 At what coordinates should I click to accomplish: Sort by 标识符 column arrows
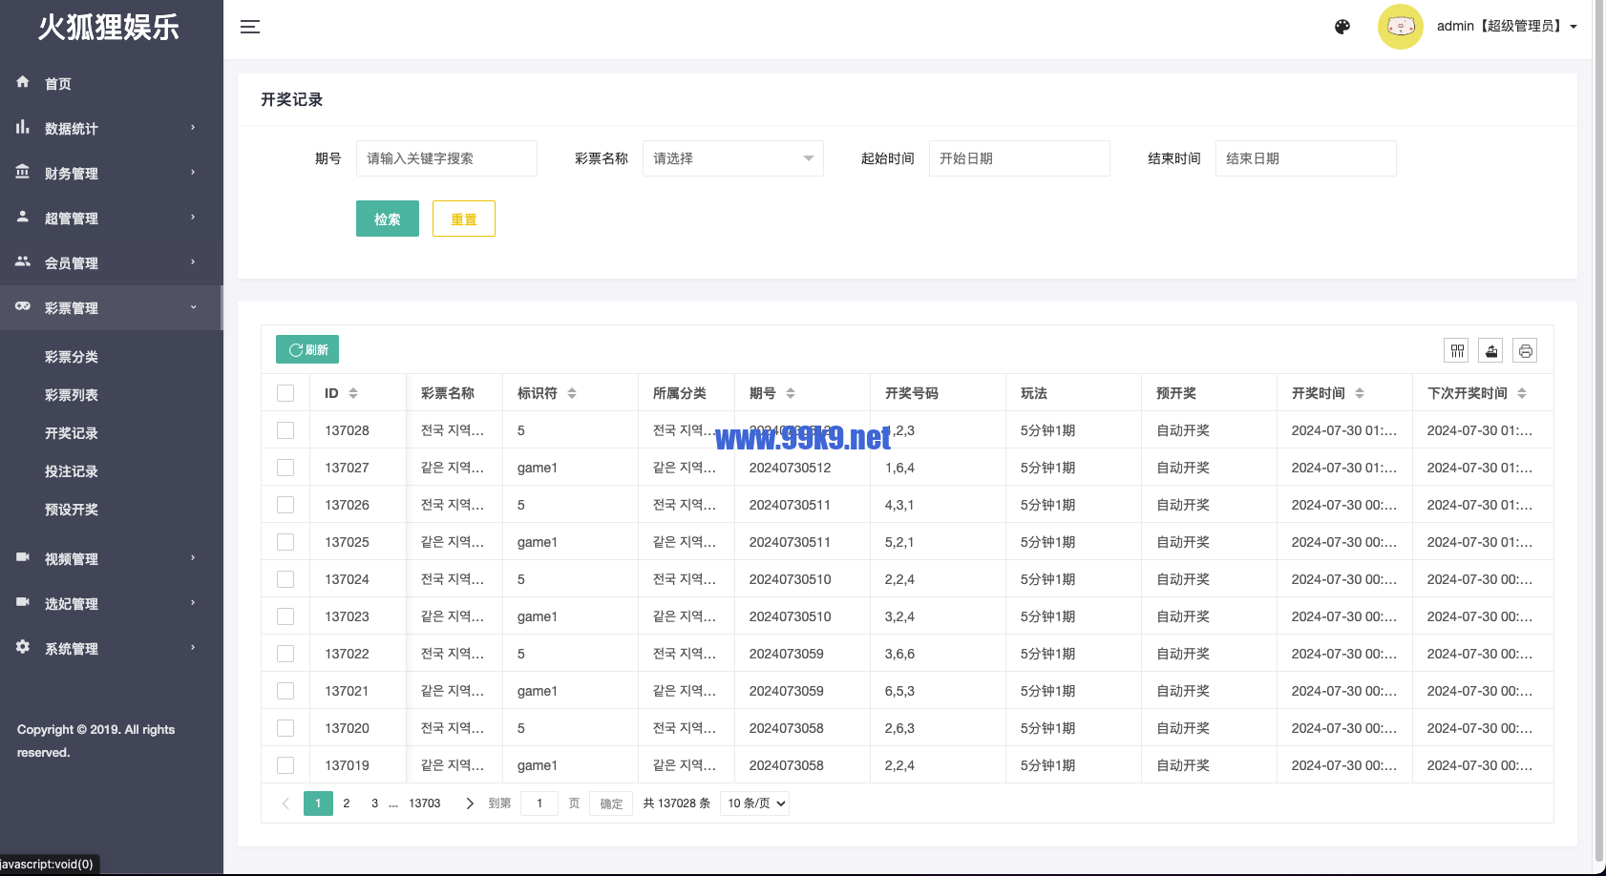pyautogui.click(x=572, y=393)
